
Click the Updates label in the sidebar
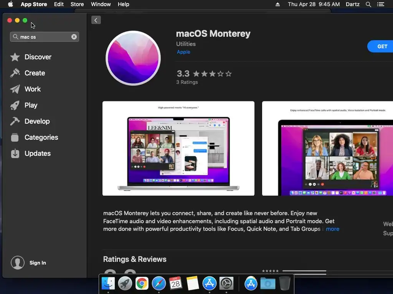tap(38, 154)
